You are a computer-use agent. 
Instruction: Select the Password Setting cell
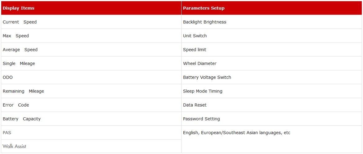tap(272, 119)
